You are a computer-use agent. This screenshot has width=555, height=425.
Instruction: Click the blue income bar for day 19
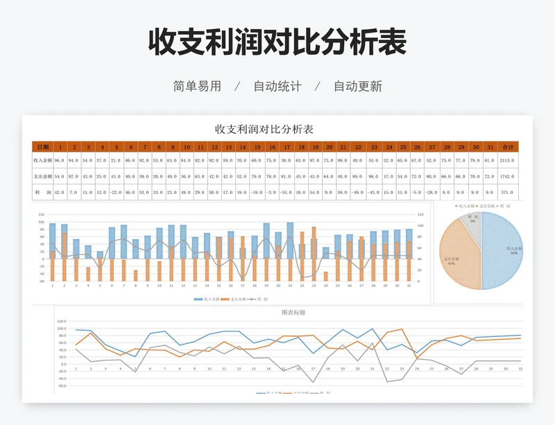266,241
